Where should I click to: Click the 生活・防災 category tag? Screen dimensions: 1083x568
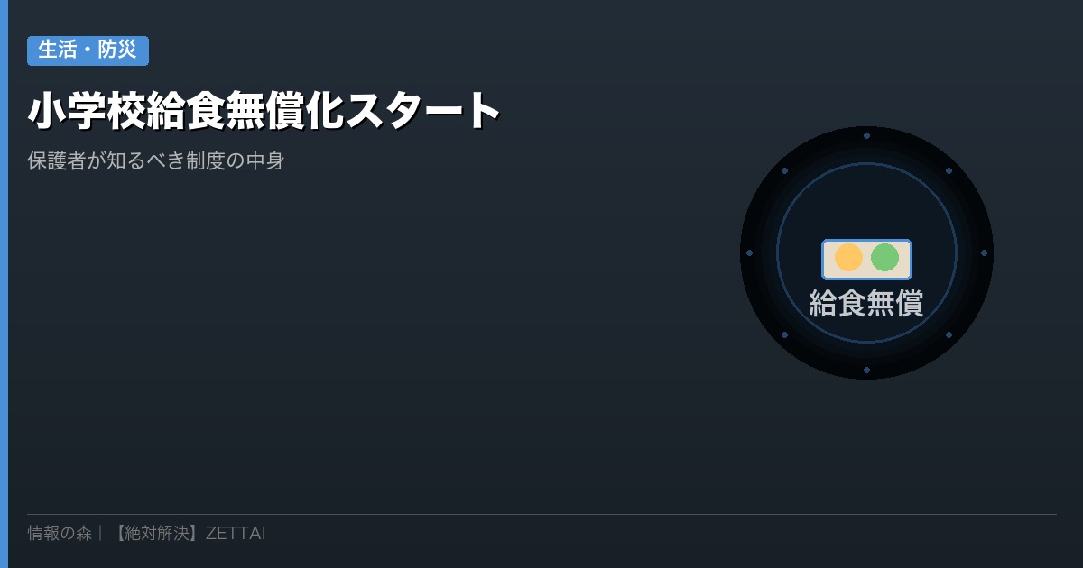[x=88, y=50]
